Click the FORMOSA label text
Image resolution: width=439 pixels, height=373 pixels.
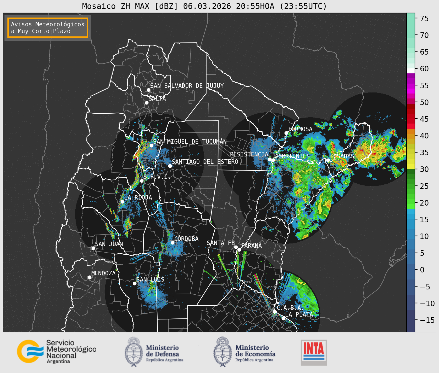point(300,129)
